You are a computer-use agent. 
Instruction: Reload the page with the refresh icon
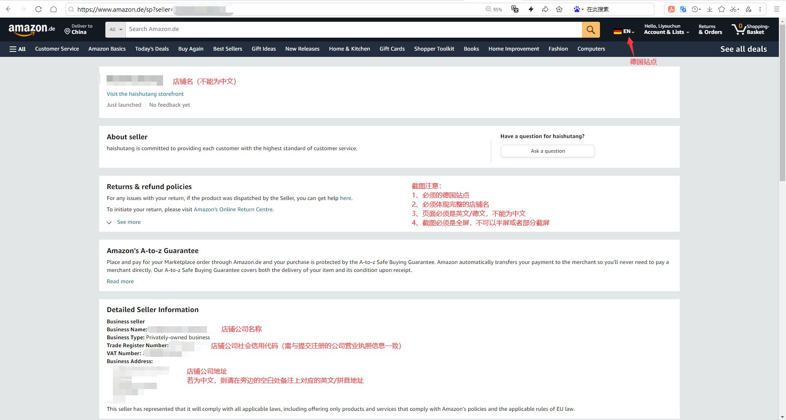[38, 9]
